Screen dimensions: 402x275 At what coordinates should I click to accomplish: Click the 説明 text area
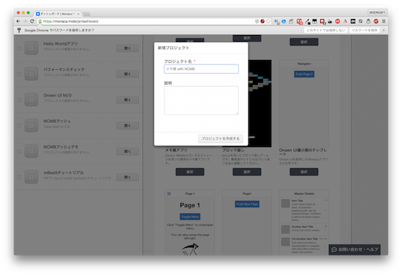click(x=201, y=100)
